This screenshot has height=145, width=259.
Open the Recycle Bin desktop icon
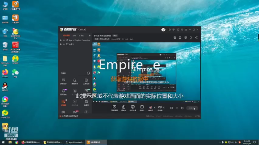(5, 46)
